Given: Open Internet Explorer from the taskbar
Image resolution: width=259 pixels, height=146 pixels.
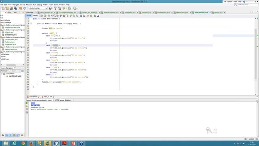Looking at the screenshot, I should pos(15,143).
